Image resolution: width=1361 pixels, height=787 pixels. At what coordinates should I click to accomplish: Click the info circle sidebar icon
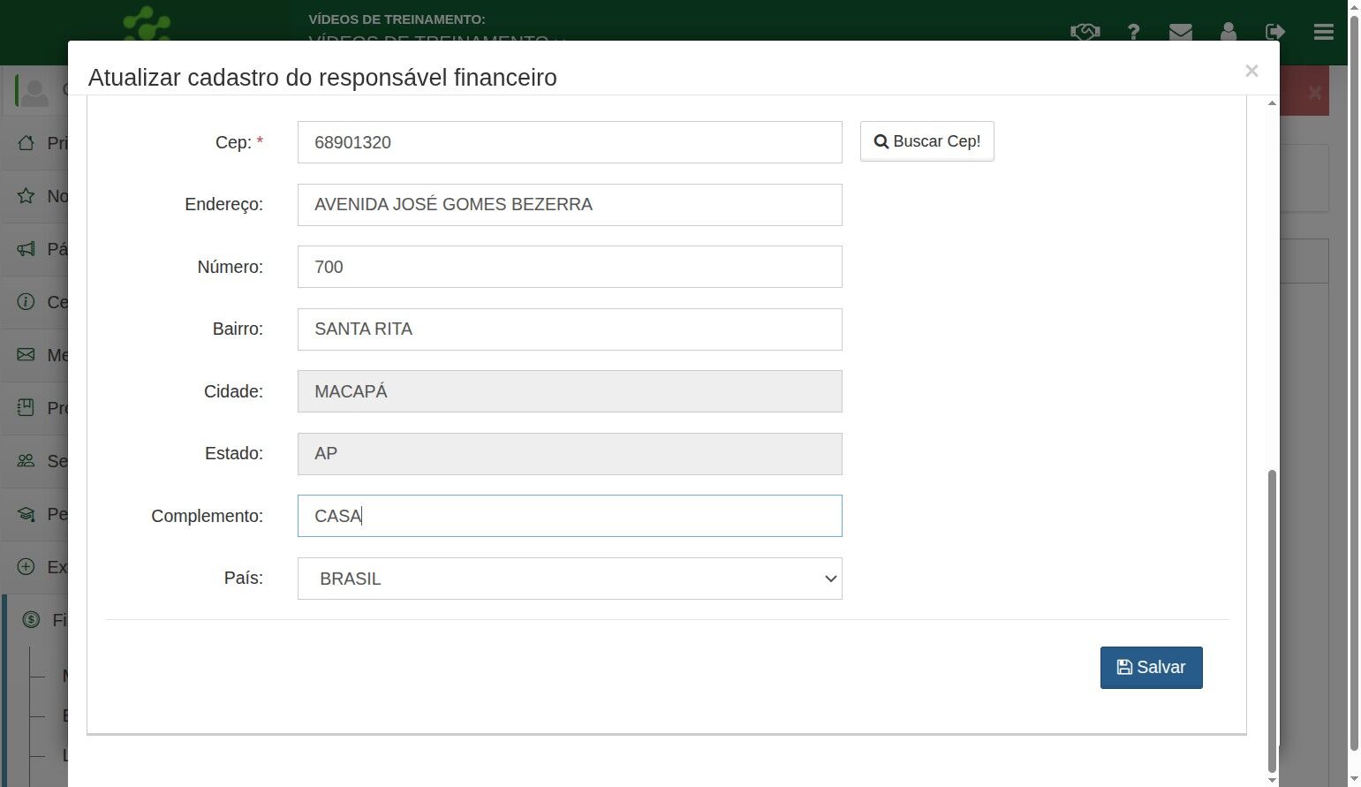[26, 302]
